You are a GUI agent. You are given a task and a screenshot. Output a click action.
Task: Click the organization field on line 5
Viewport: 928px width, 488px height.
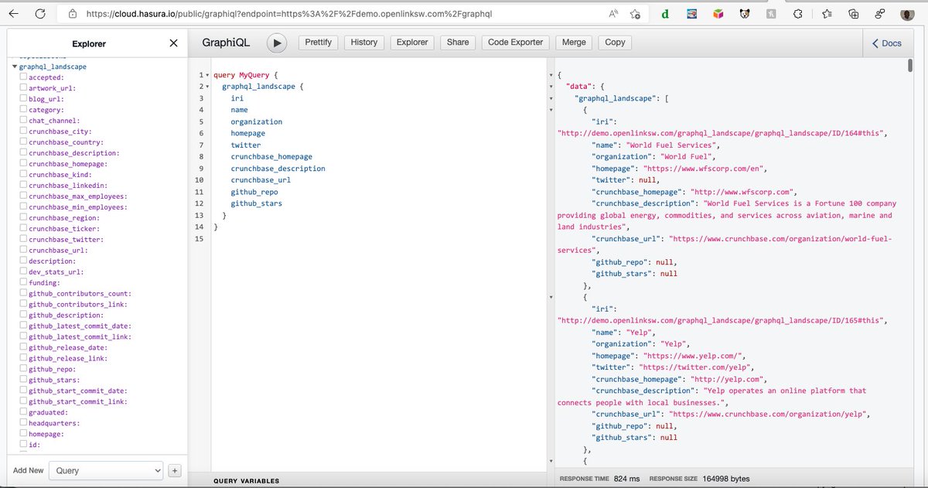pyautogui.click(x=256, y=122)
